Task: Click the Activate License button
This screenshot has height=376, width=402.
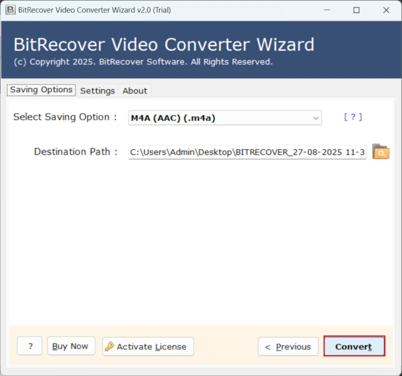Action: coord(148,346)
